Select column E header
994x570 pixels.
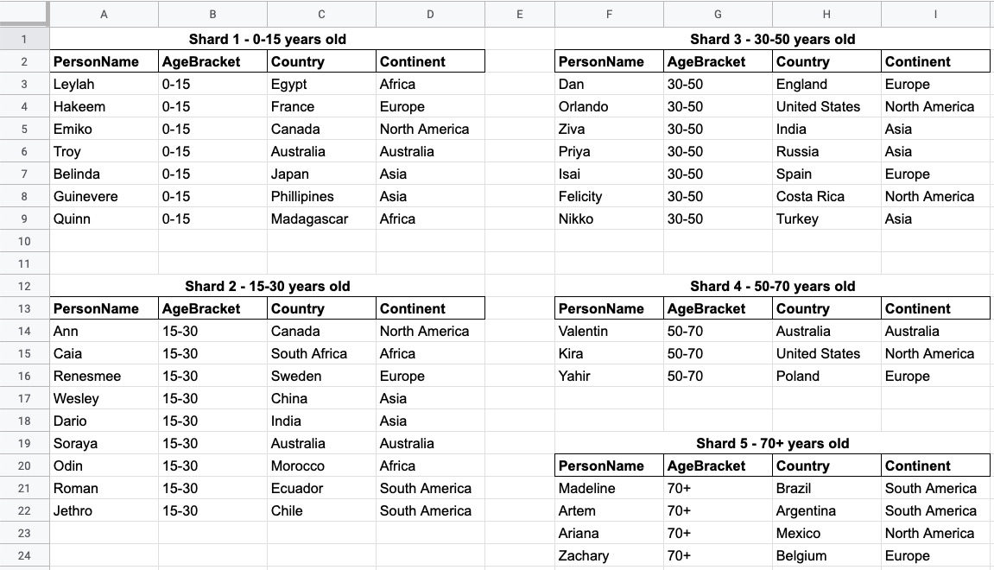tap(520, 14)
